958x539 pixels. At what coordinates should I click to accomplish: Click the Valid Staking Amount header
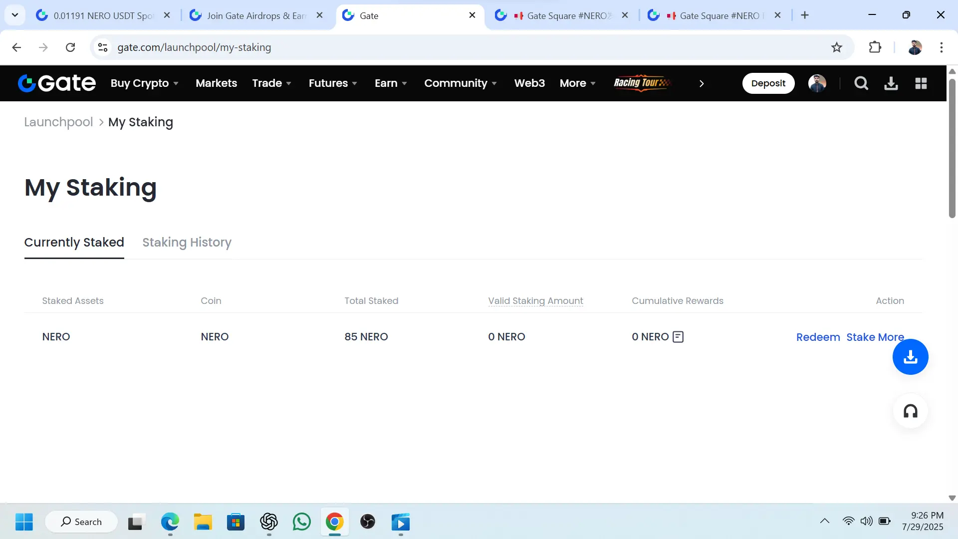pyautogui.click(x=535, y=301)
